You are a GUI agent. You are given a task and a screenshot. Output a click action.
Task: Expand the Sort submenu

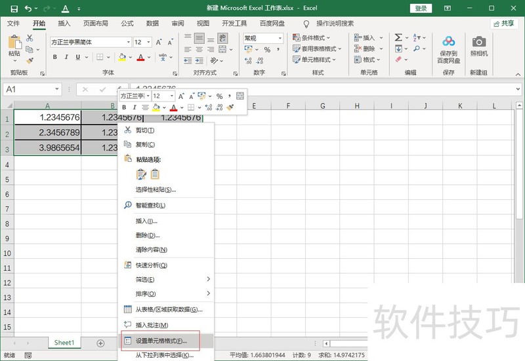coord(208,294)
